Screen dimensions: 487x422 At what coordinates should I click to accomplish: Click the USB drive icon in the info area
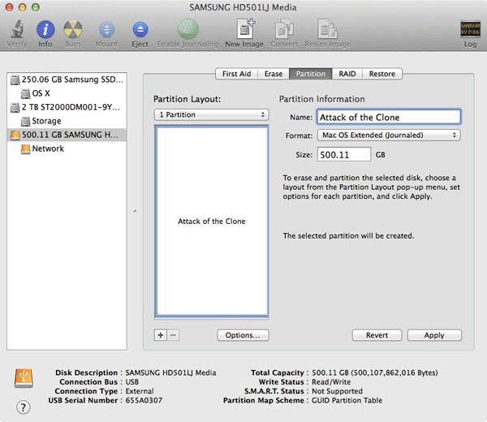24,378
